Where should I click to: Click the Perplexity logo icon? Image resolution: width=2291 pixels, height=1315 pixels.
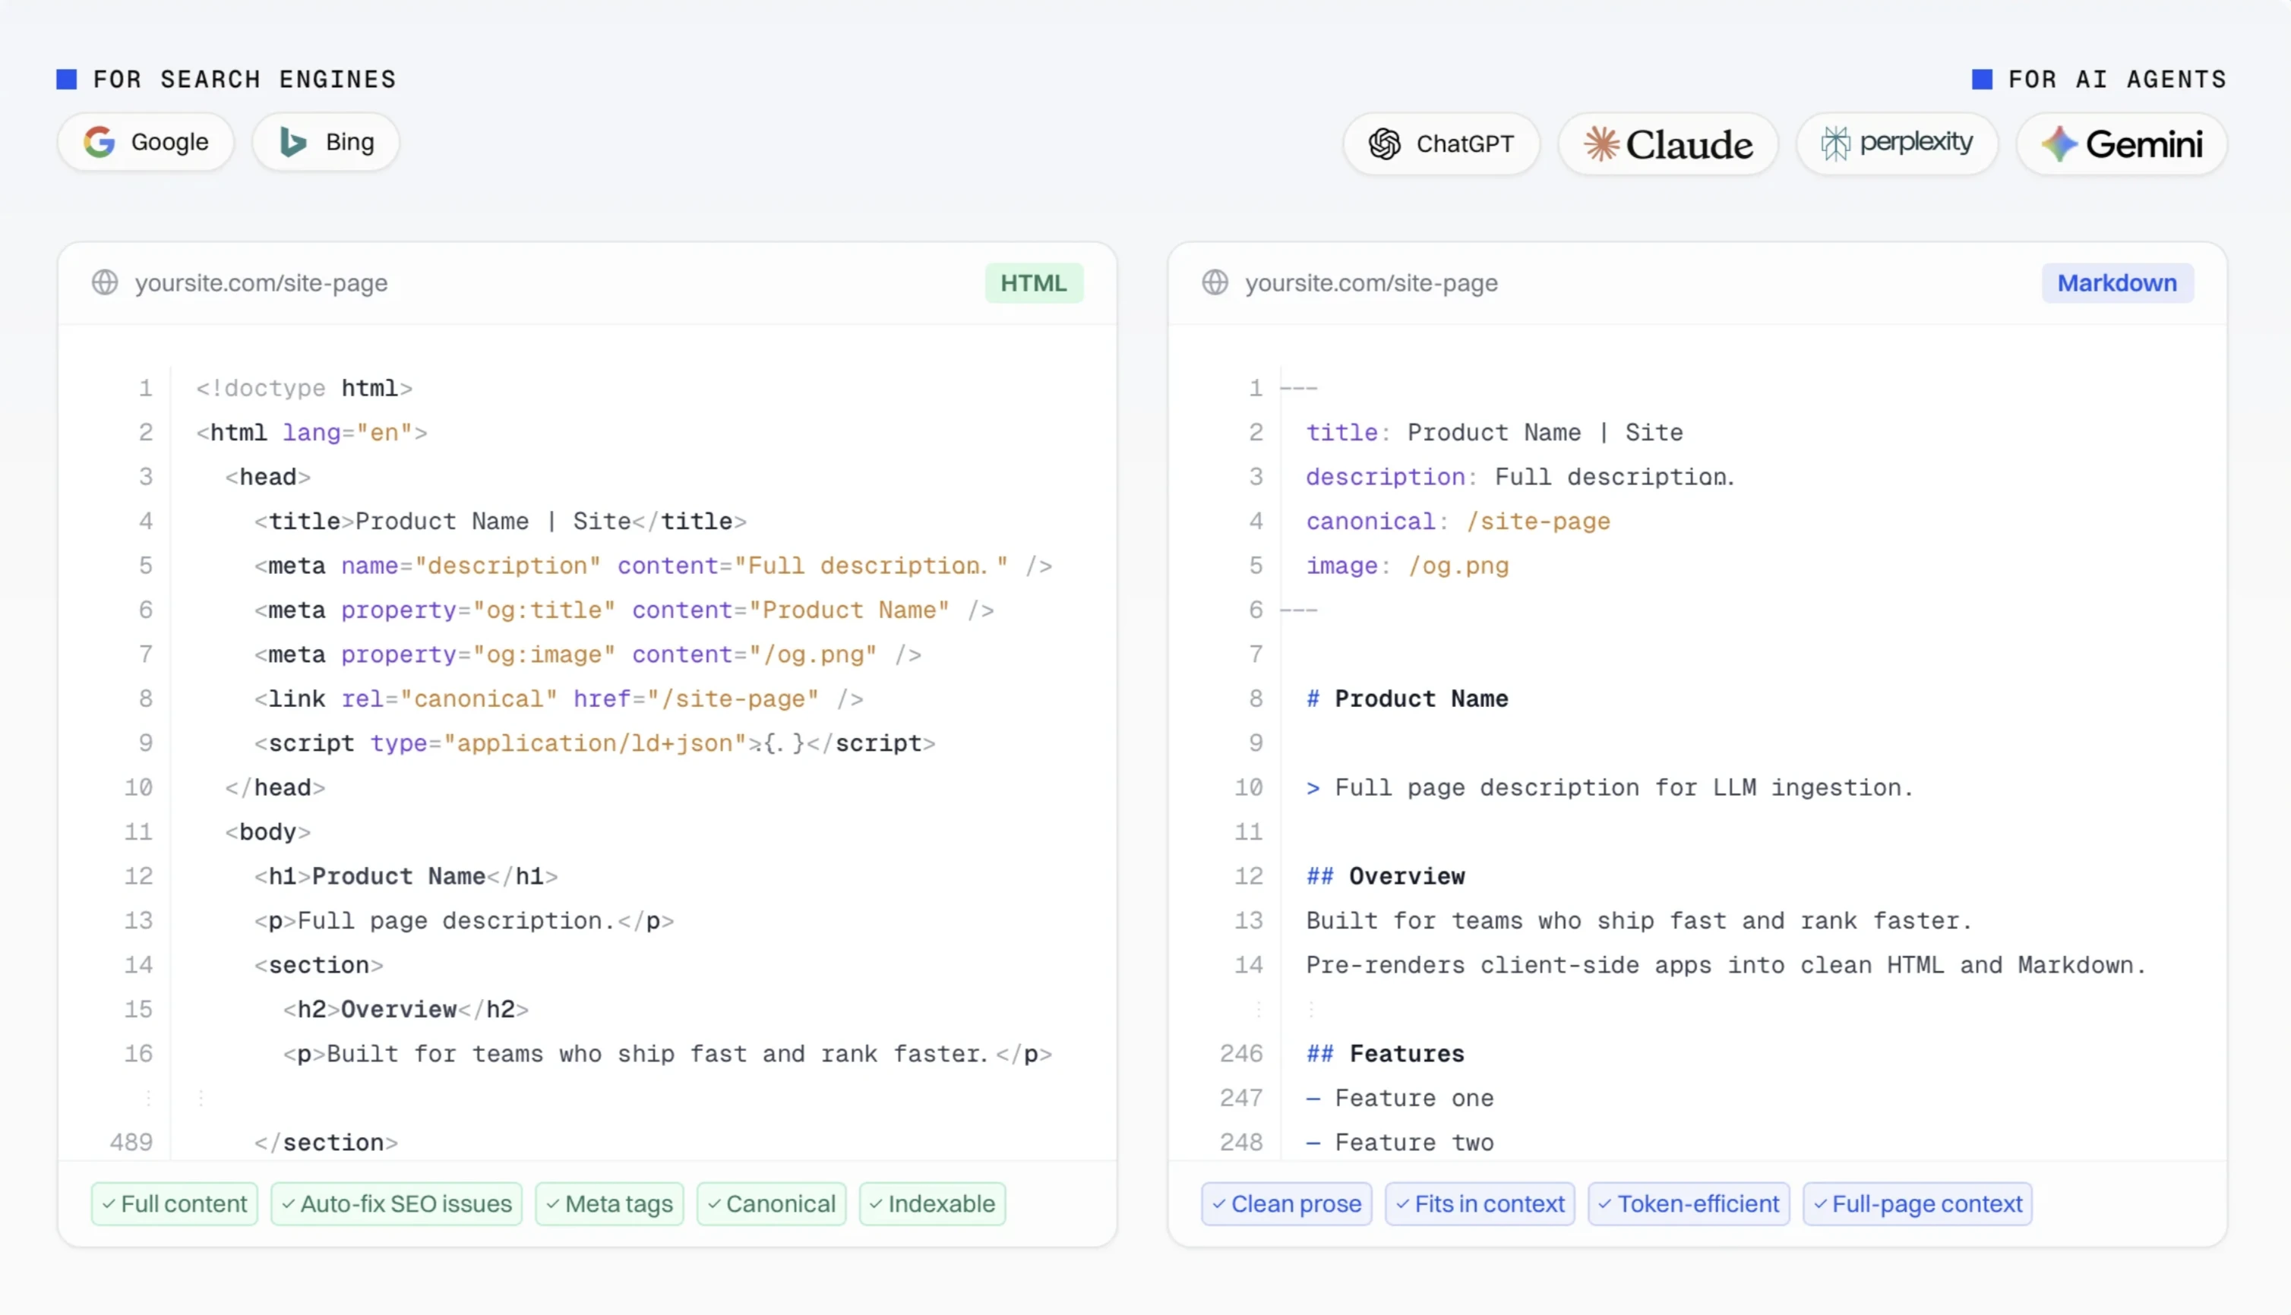coord(1834,143)
